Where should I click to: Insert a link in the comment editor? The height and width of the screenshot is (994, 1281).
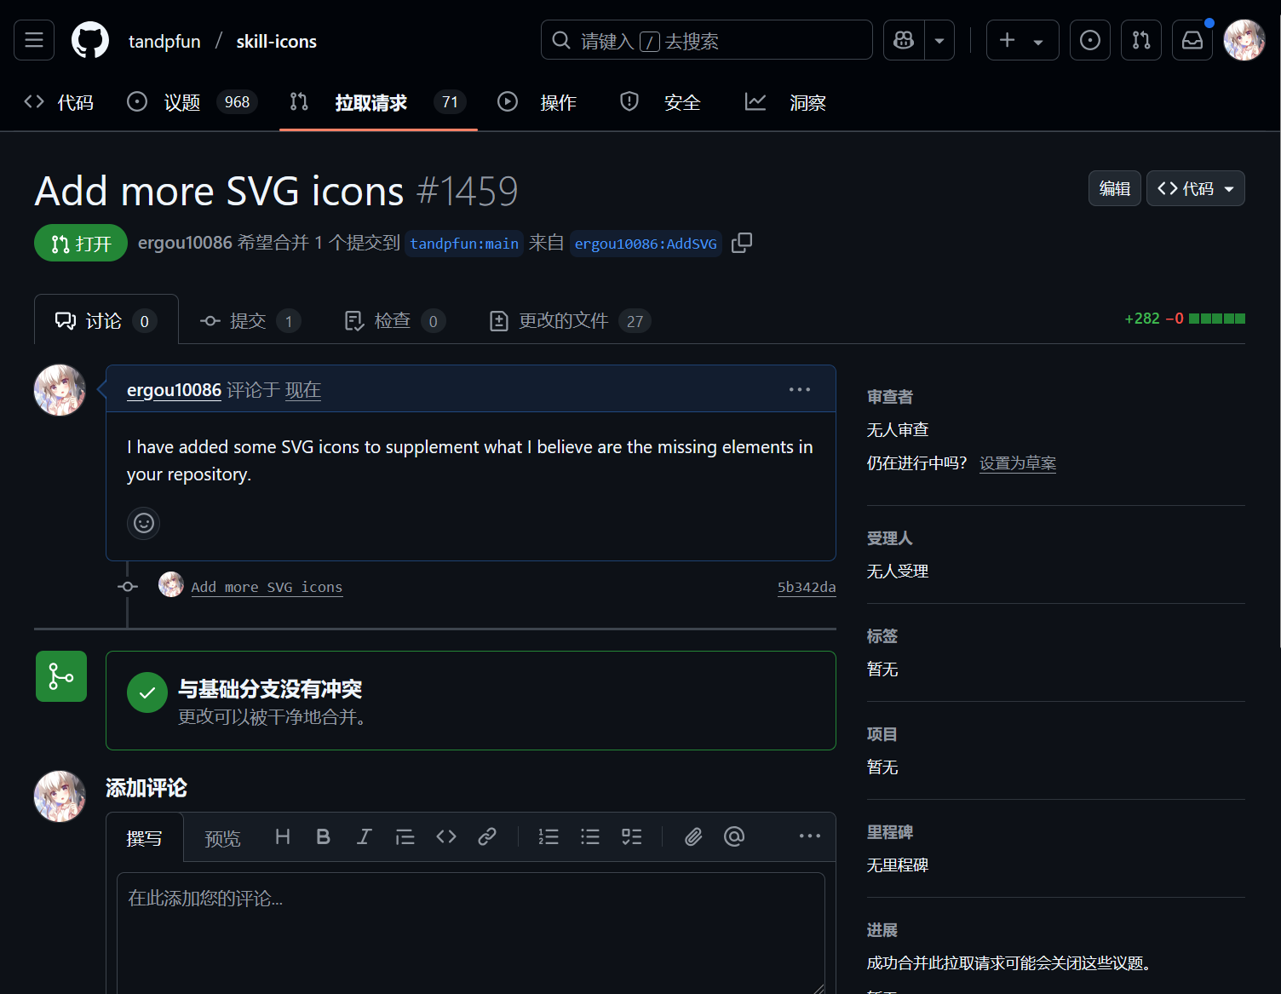point(487,837)
